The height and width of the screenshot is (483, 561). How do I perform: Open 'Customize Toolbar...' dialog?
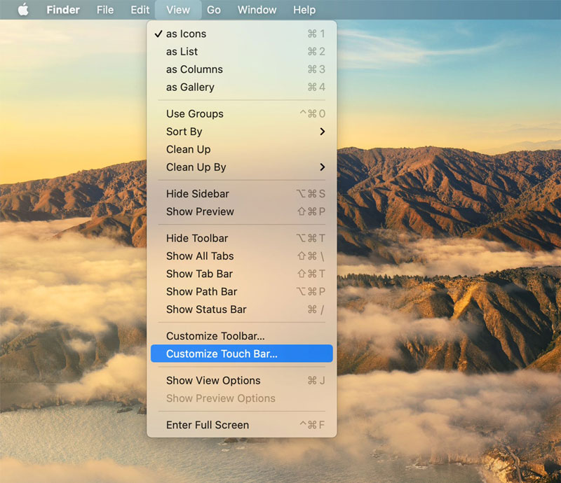[x=215, y=337]
